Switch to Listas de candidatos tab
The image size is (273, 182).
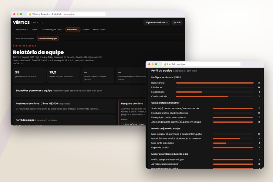point(24,39)
